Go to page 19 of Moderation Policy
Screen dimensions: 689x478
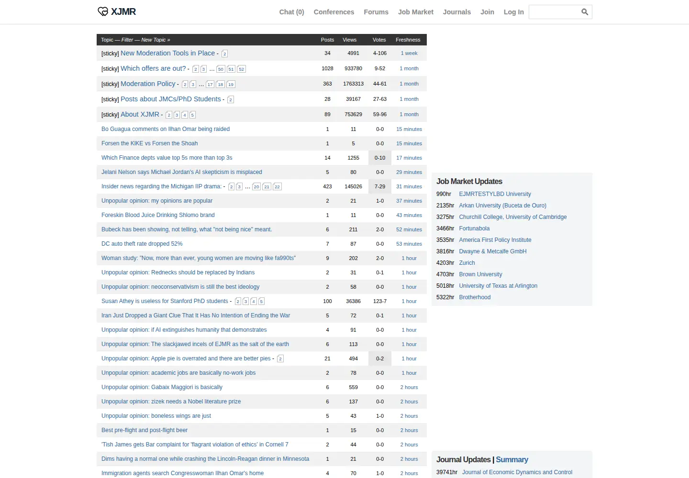pyautogui.click(x=231, y=84)
